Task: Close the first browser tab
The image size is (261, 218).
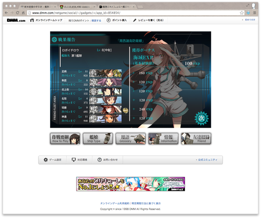Action: [x=55, y=7]
